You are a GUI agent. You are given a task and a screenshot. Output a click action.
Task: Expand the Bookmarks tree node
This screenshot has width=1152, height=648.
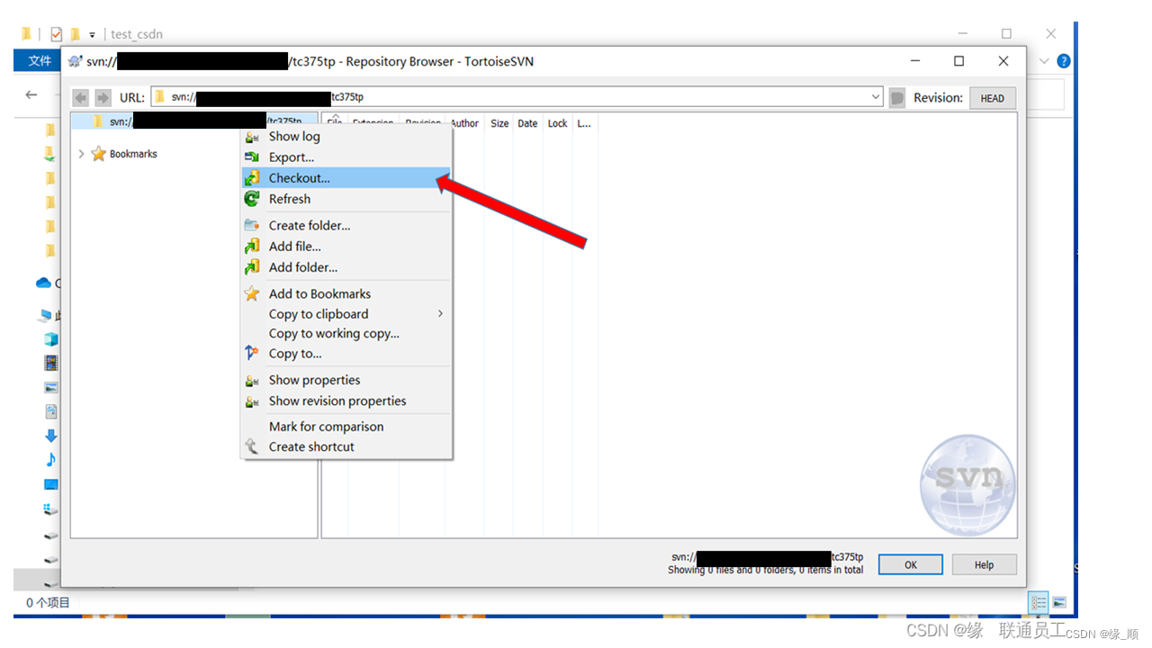tap(82, 153)
